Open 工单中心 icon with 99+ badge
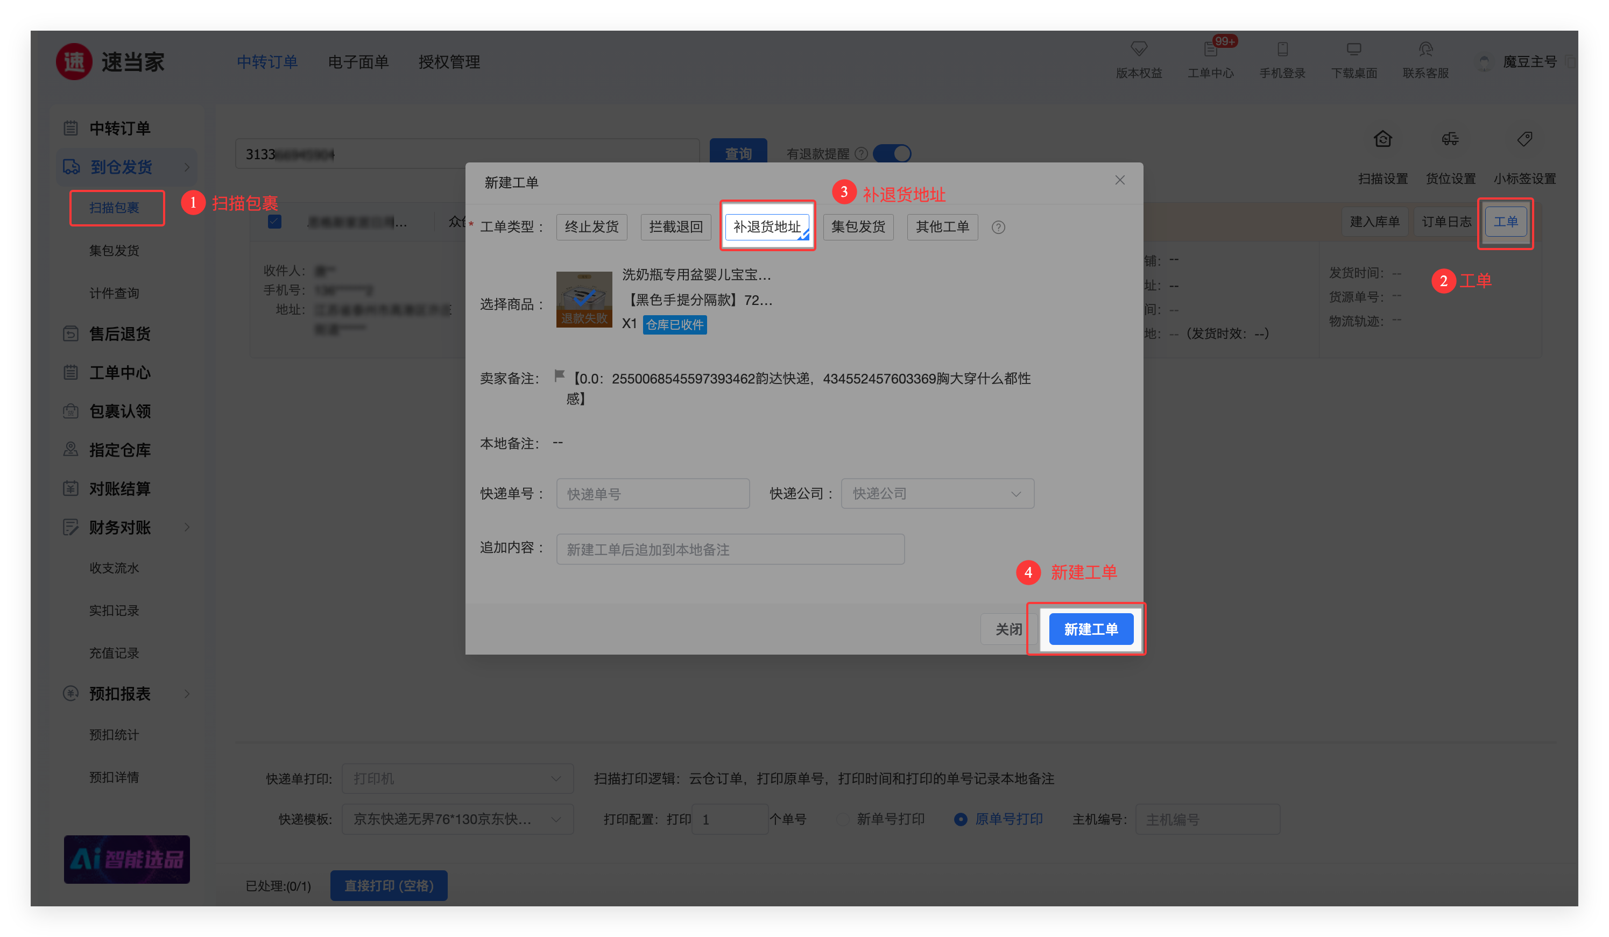The image size is (1609, 937). pos(1211,49)
